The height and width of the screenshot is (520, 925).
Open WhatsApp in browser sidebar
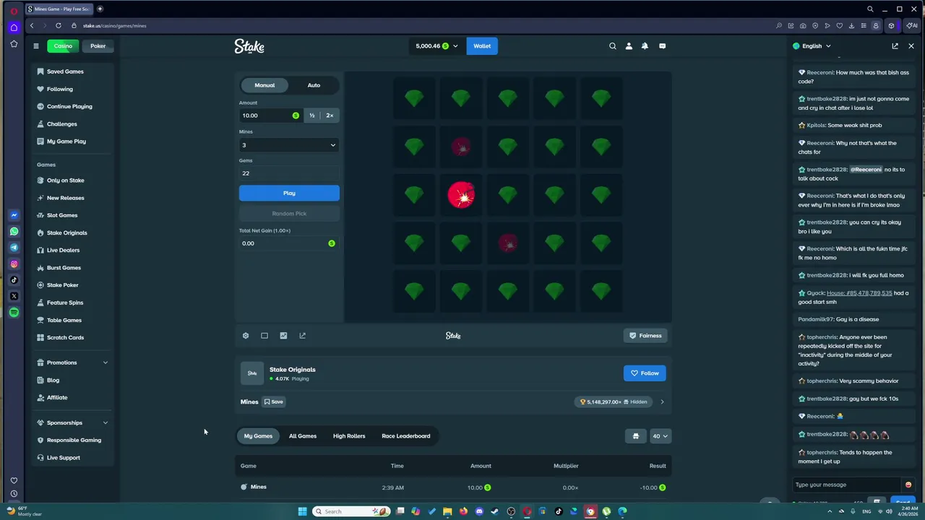14,232
